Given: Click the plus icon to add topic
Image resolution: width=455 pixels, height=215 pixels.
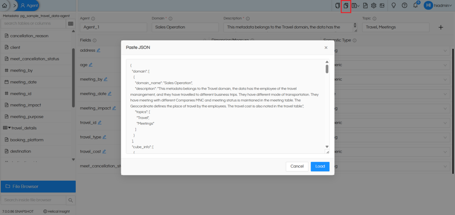Looking at the screenshot, I should [x=441, y=27].
